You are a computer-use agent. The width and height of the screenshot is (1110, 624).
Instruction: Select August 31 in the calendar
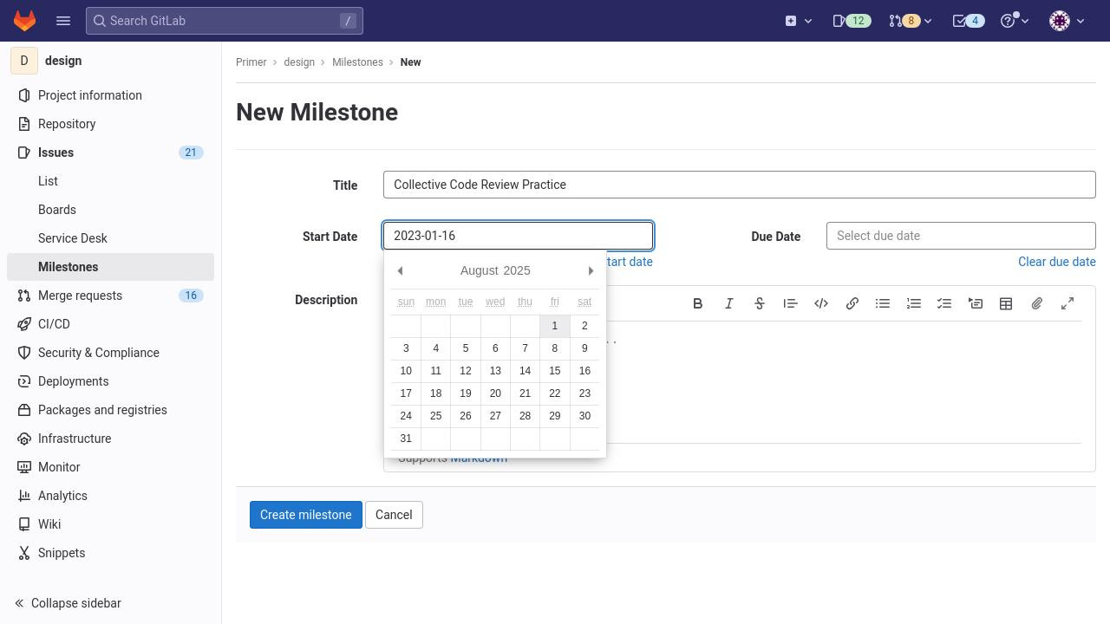point(406,439)
